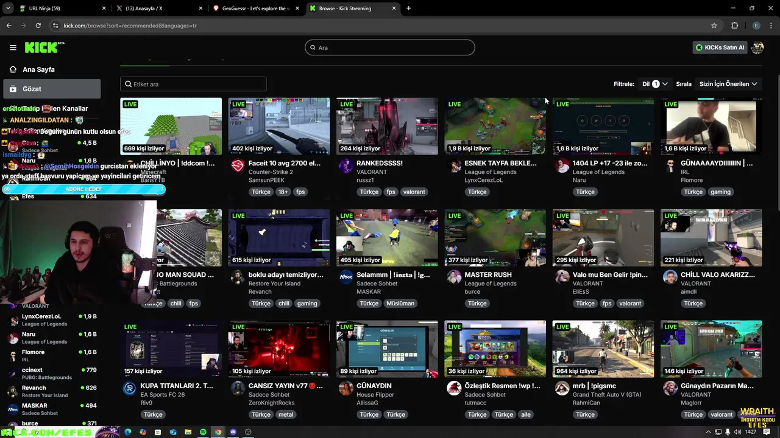Reload the current page
780x438 pixels.
pyautogui.click(x=38, y=26)
